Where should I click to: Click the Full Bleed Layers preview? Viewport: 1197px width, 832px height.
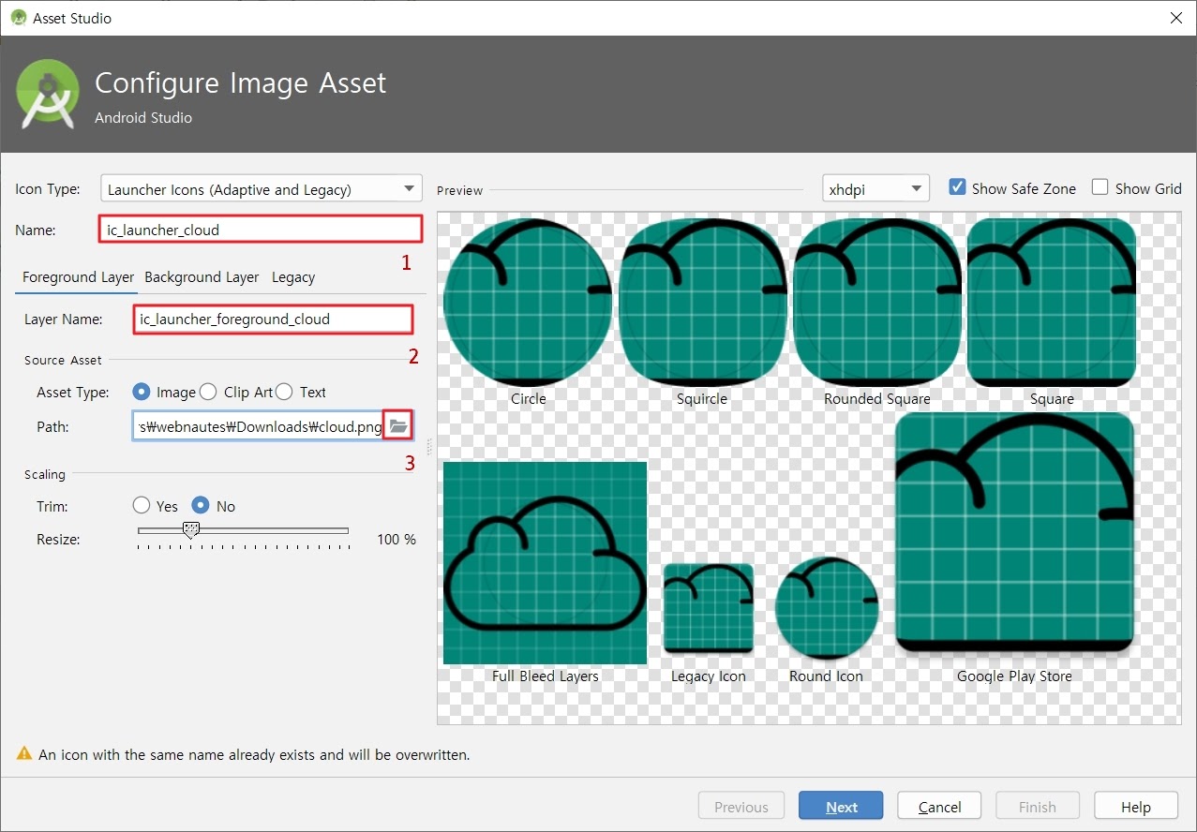[545, 562]
